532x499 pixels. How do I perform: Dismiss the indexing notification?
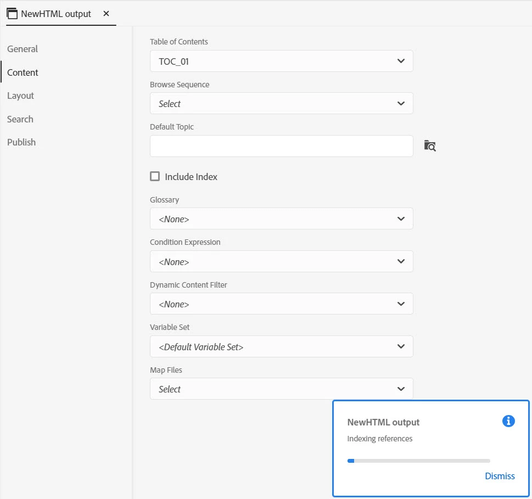click(x=500, y=476)
